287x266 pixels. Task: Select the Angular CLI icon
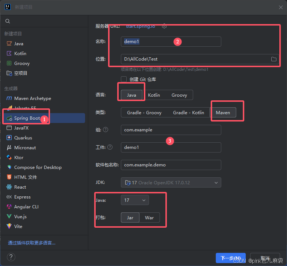[x=9, y=207]
